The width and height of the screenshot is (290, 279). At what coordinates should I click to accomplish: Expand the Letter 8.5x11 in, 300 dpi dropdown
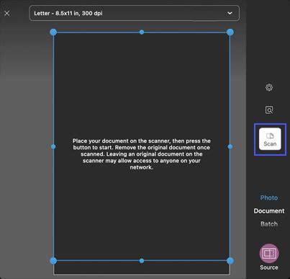tap(135, 13)
